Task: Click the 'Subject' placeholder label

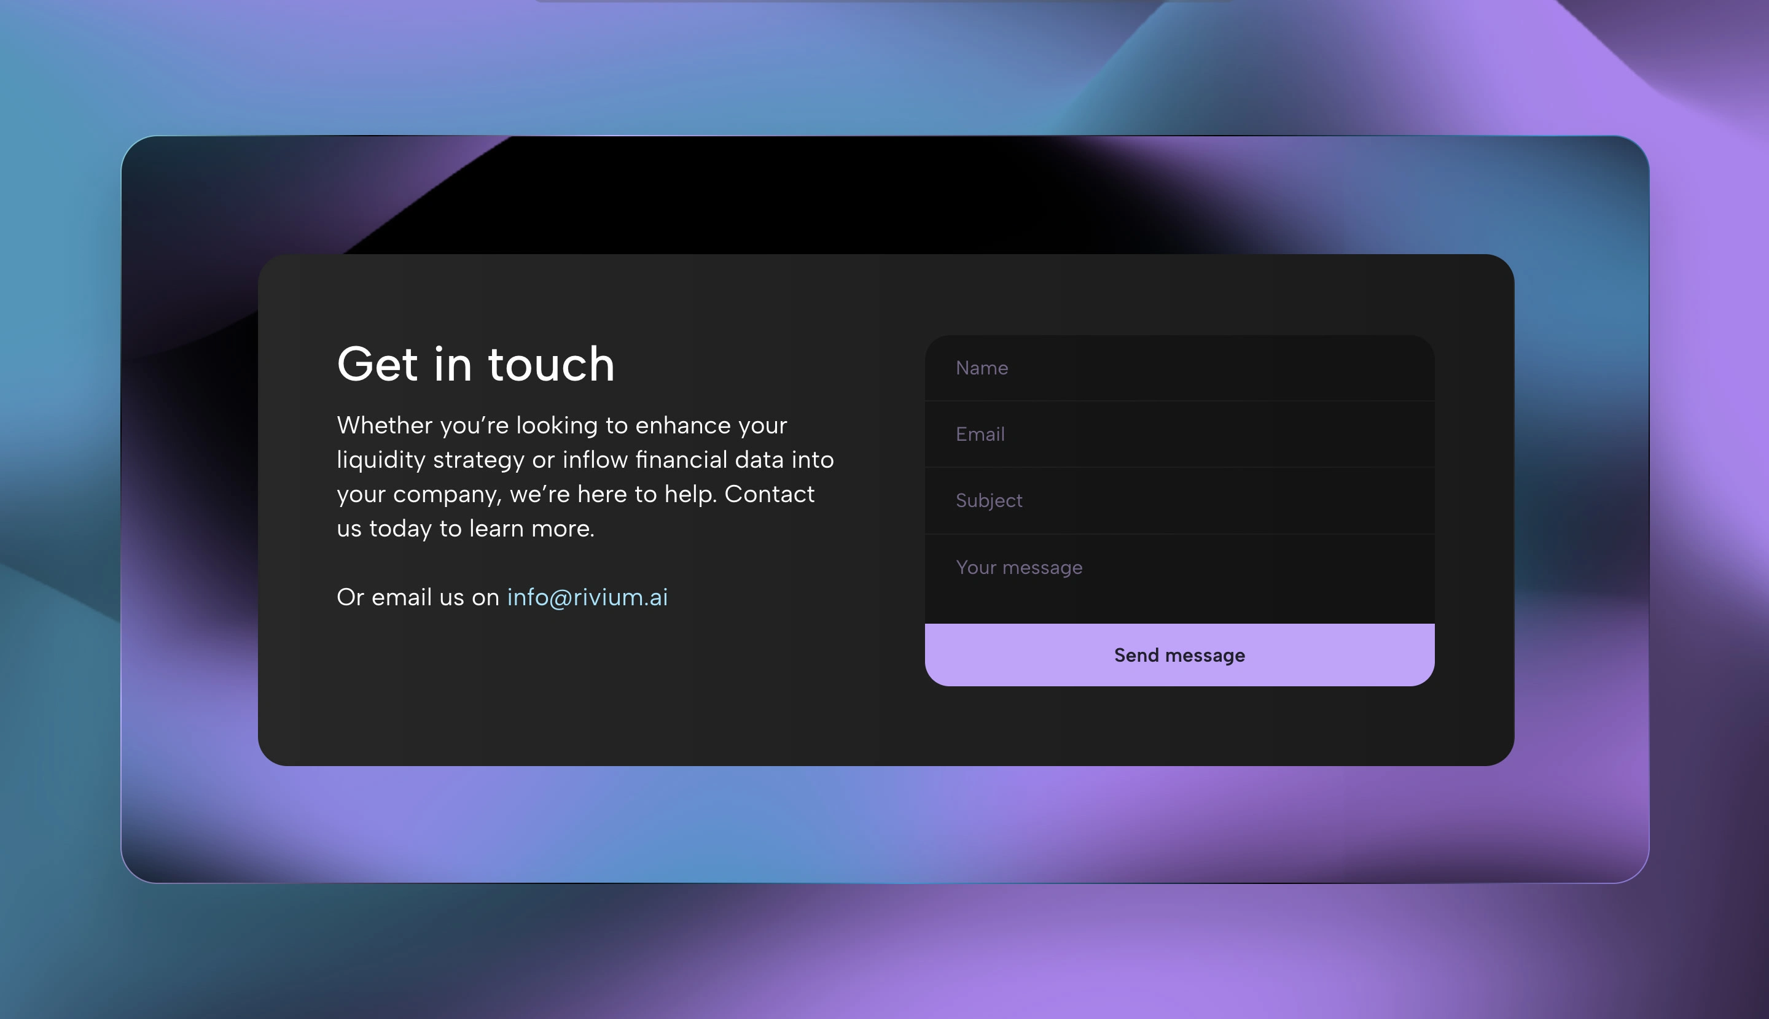Action: (x=989, y=500)
